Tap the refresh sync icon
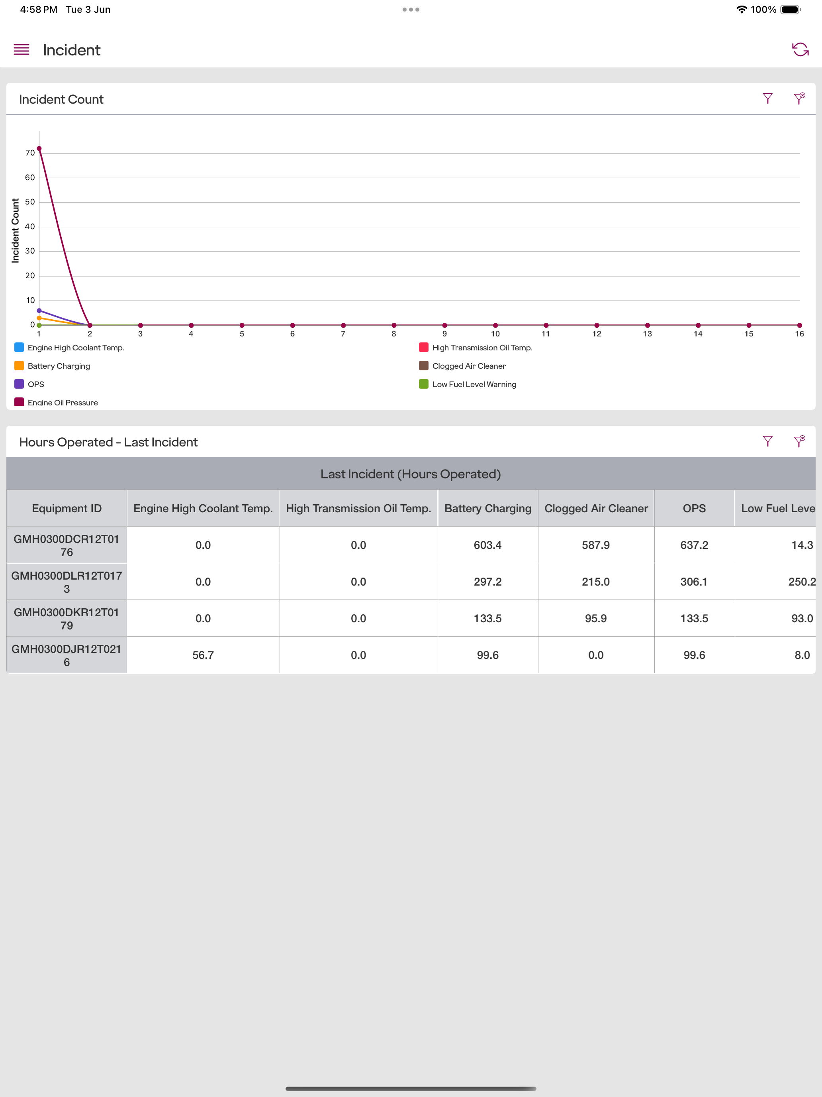822x1097 pixels. click(800, 49)
